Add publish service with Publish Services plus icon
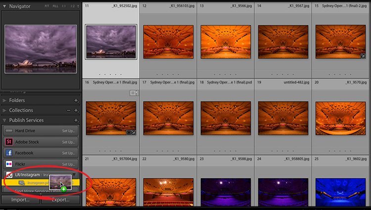The image size is (371, 210). point(76,120)
